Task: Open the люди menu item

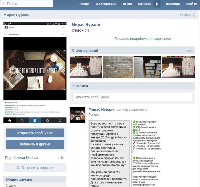Action: point(84,4)
